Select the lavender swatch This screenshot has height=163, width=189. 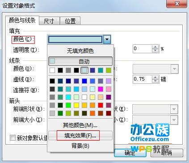pyautogui.click(x=109, y=81)
